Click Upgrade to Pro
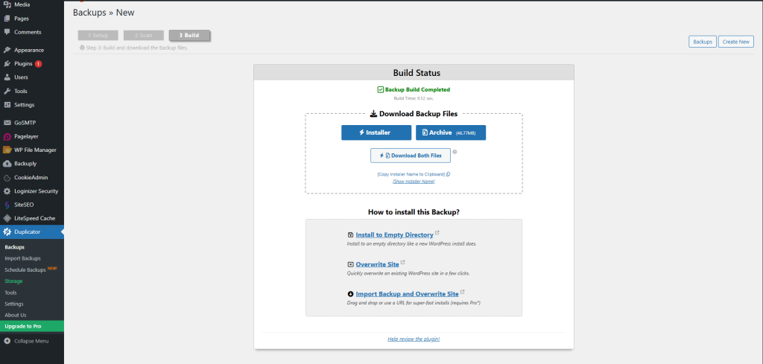This screenshot has height=364, width=763. tap(31, 326)
